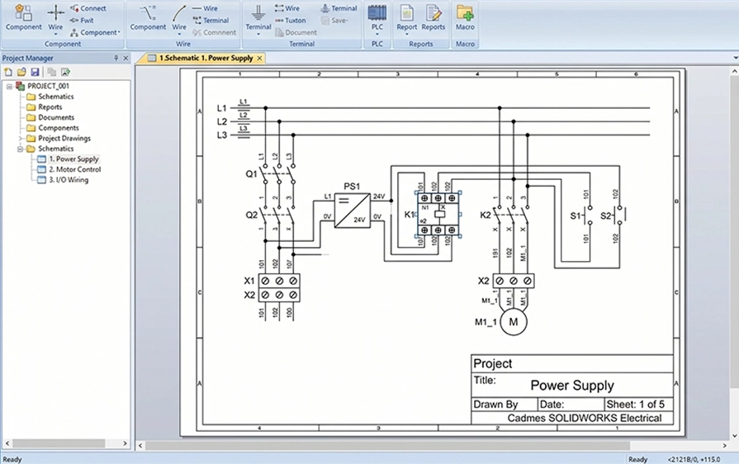The width and height of the screenshot is (739, 464).
Task: Click the small Terminal item in Wire group
Action: pyautogui.click(x=211, y=21)
